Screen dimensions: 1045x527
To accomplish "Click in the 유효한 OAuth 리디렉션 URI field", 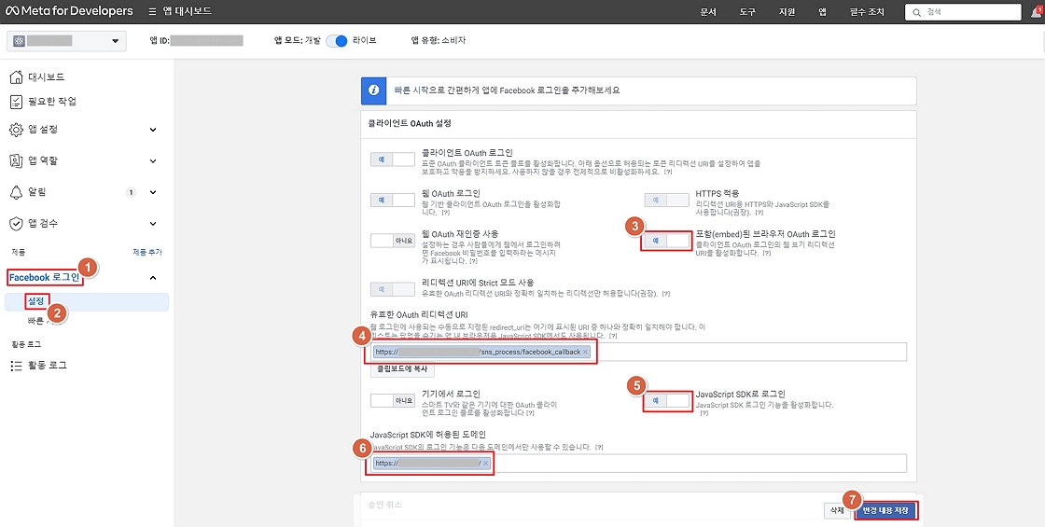I will pyautogui.click(x=638, y=352).
